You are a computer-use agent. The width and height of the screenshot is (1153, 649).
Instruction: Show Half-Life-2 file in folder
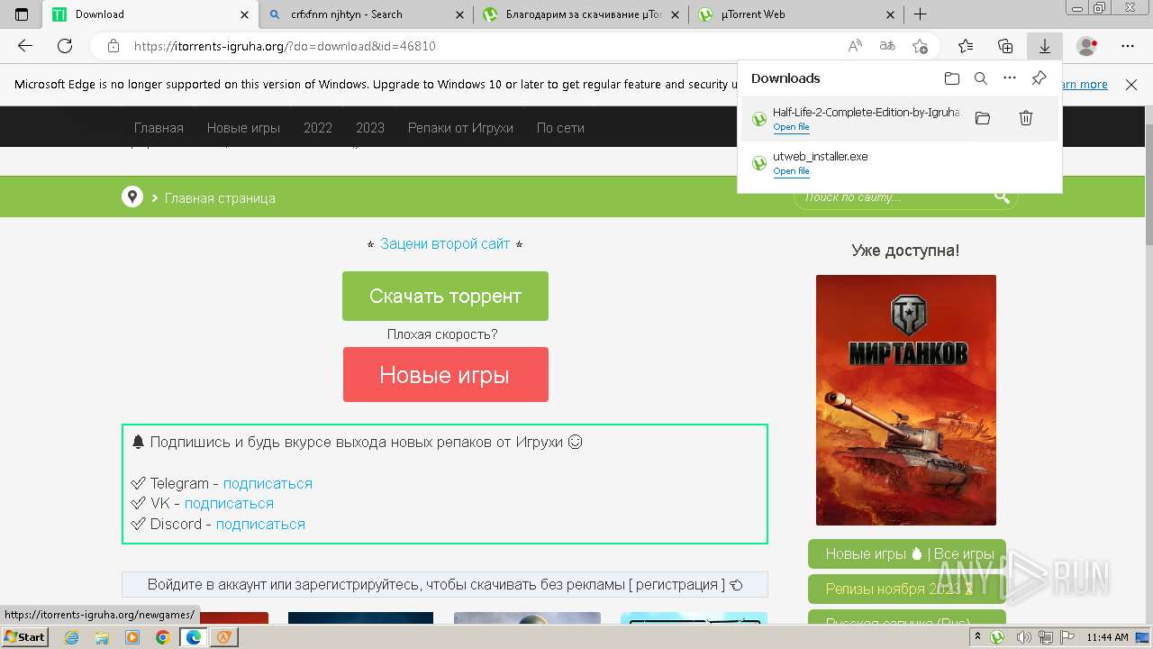[983, 118]
